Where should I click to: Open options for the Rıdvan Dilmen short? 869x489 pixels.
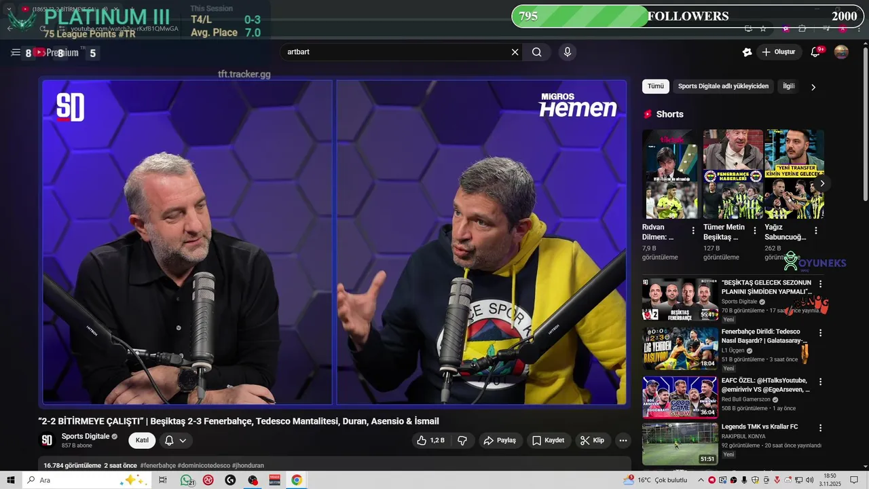pos(693,231)
